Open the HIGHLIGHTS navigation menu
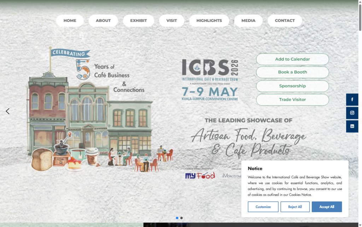Viewport: 362px width, 227px height. 209,20
